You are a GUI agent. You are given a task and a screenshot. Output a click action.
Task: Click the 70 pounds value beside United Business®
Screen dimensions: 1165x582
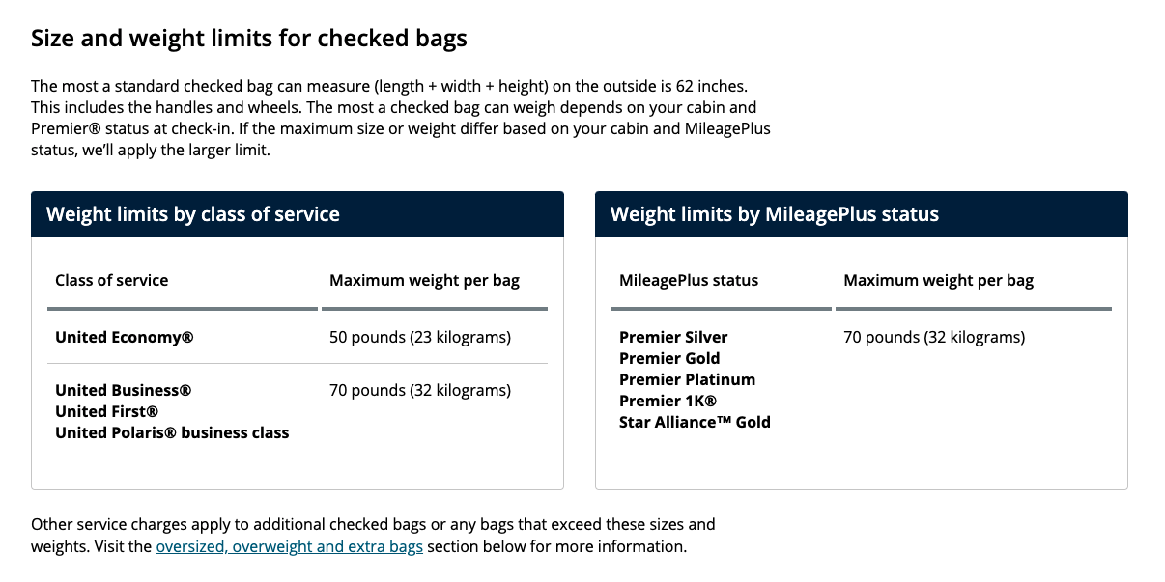click(x=420, y=390)
